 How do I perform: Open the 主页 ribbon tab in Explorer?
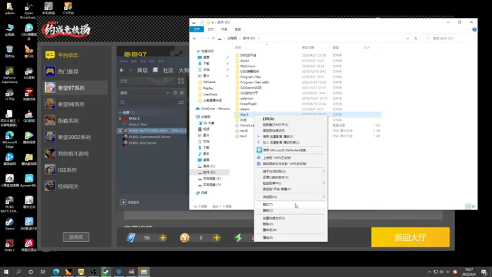[x=210, y=29]
